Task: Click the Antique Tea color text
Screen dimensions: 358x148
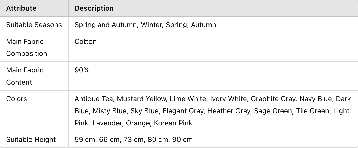Action: 94,99
